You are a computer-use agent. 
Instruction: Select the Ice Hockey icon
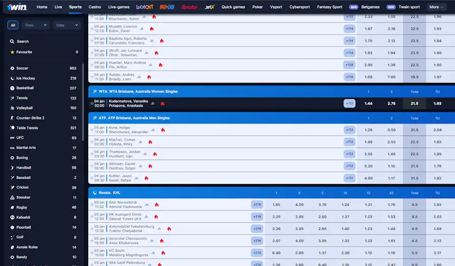(x=12, y=78)
